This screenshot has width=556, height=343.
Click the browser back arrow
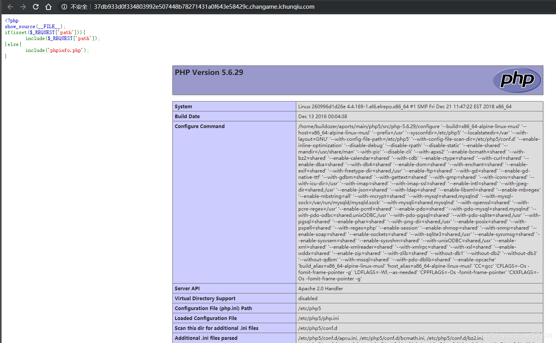tap(10, 7)
